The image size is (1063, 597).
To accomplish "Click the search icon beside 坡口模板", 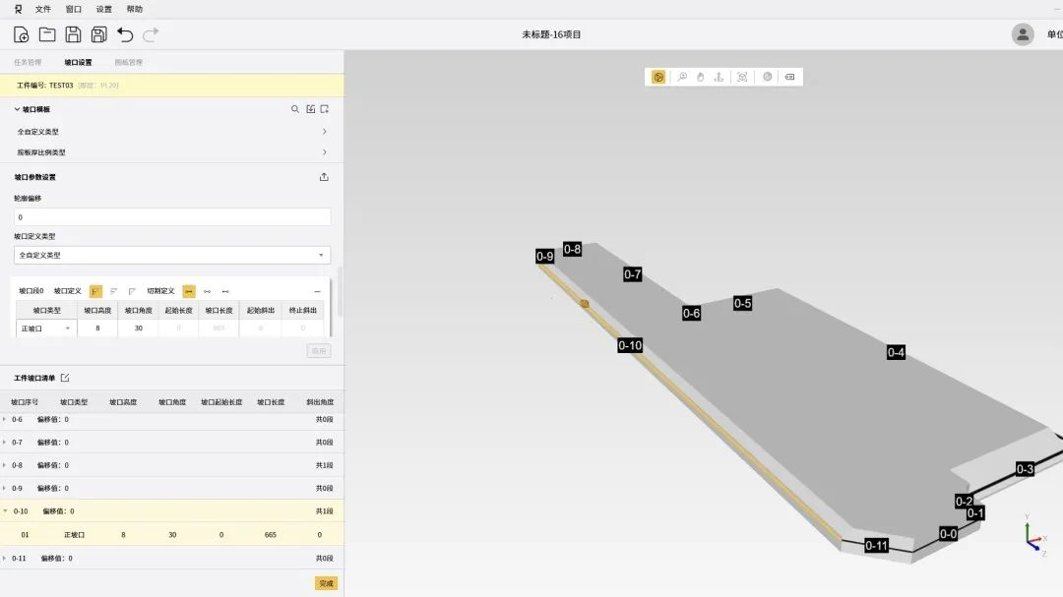I will pyautogui.click(x=294, y=109).
